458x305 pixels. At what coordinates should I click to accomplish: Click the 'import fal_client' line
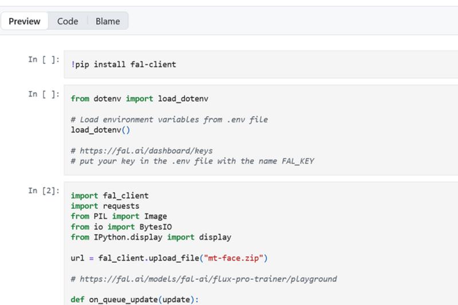tap(109, 196)
